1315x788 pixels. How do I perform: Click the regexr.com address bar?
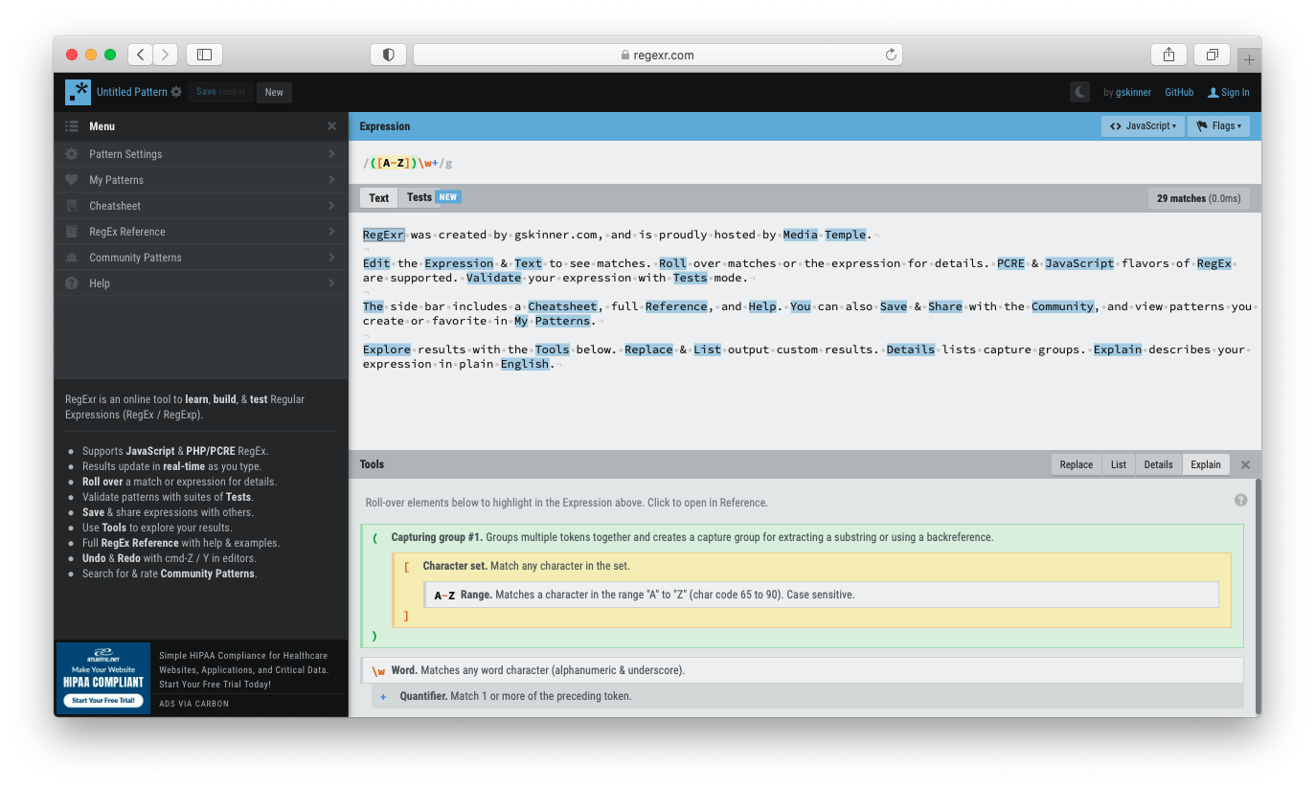click(x=657, y=55)
